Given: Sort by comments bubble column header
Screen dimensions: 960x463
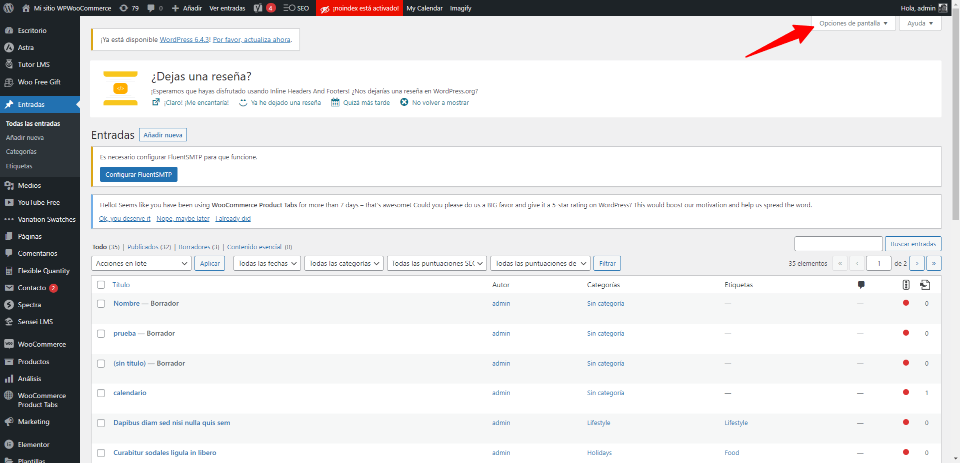Looking at the screenshot, I should [861, 285].
